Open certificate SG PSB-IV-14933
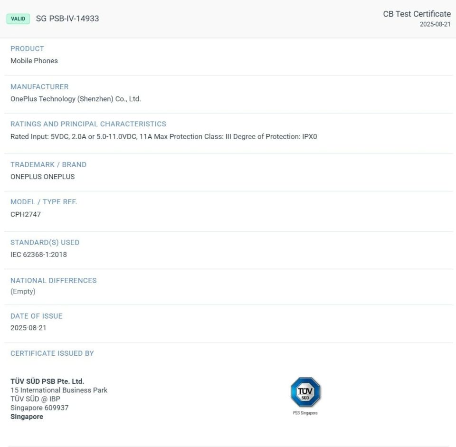 pos(67,19)
